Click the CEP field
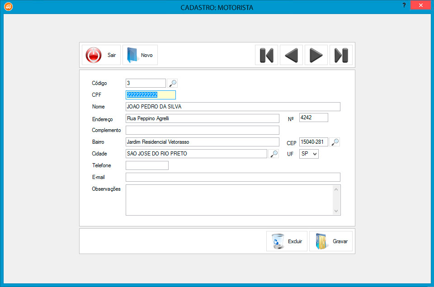The height and width of the screenshot is (287, 434). click(x=314, y=142)
